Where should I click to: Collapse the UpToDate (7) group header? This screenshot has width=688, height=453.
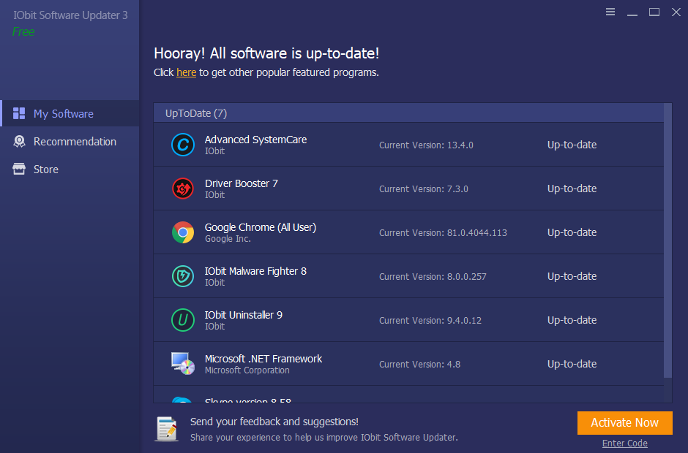(408, 113)
